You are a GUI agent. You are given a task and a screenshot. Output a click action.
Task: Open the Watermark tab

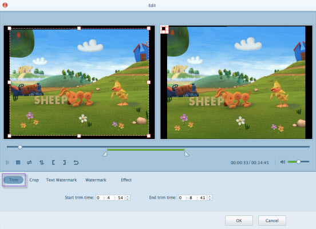click(96, 180)
